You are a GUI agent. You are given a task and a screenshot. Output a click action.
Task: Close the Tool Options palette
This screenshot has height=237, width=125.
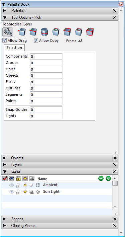point(115,17)
